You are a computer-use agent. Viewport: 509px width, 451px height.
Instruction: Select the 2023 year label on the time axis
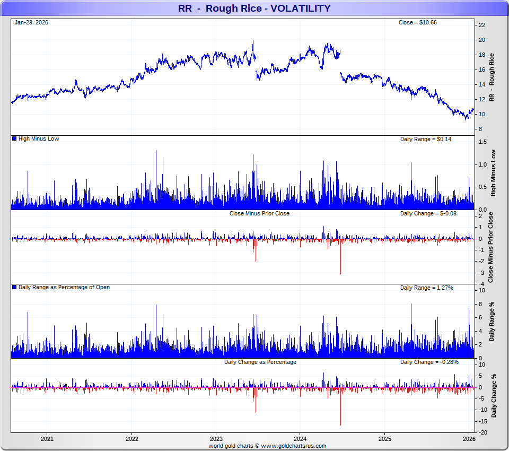[216, 439]
